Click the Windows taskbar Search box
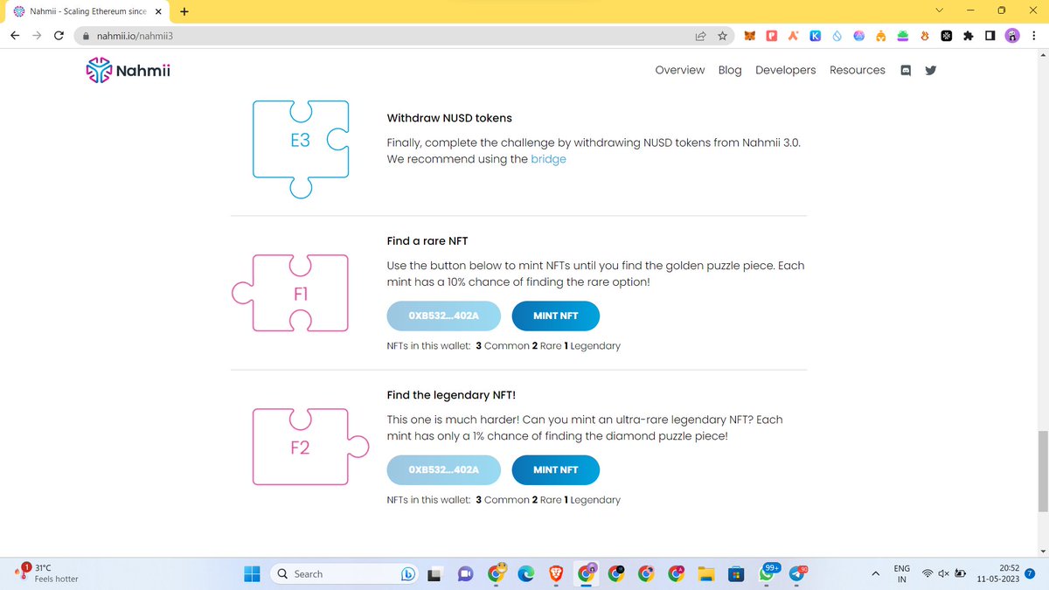The width and height of the screenshot is (1049, 590). pos(344,573)
